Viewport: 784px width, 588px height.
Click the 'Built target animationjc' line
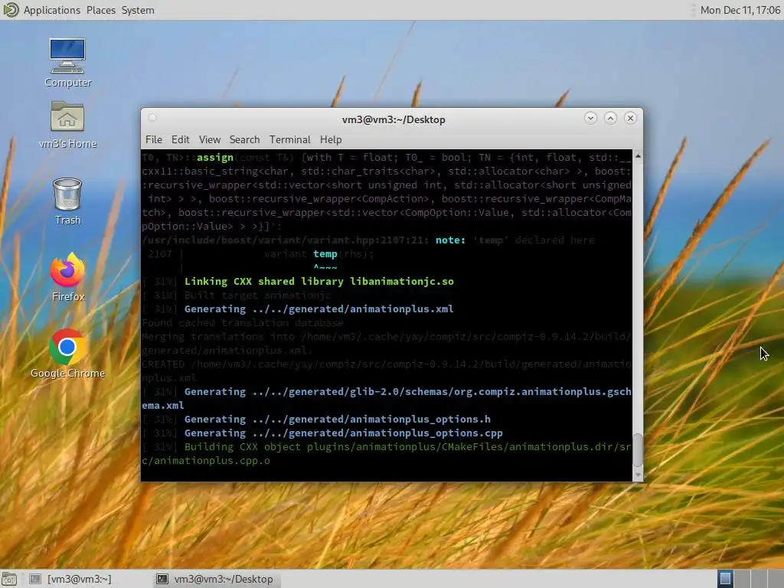pos(257,295)
